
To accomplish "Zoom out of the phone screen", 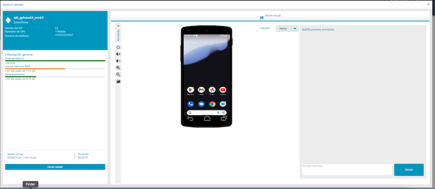I will [118, 75].
